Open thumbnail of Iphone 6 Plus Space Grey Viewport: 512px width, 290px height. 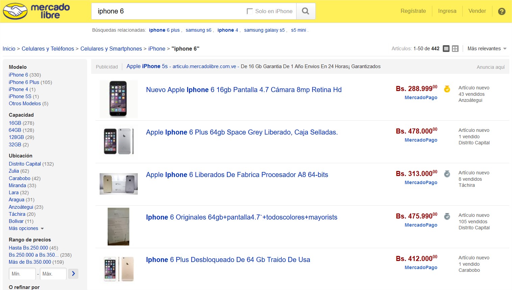click(119, 141)
